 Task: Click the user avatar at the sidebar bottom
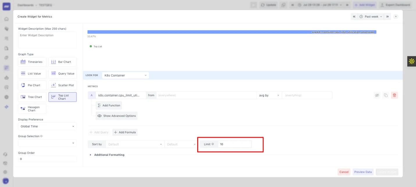click(x=6, y=181)
